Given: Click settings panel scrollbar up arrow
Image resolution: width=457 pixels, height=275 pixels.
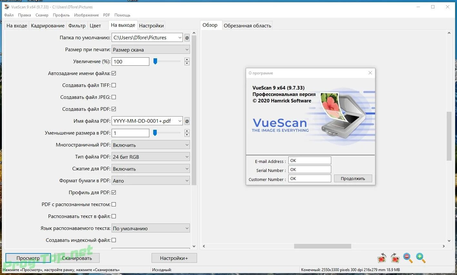Looking at the screenshot, I should pos(194,33).
